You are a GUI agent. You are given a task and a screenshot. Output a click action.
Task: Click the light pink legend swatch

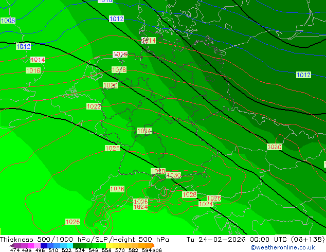point(37,245)
